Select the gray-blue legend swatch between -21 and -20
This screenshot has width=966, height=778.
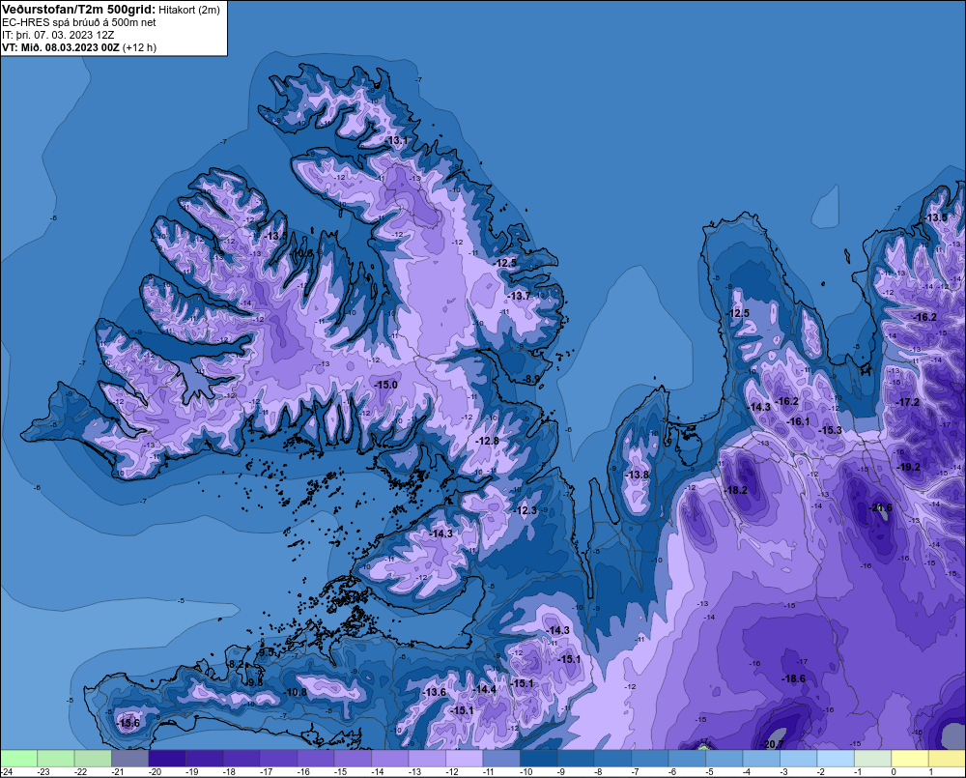(x=130, y=759)
